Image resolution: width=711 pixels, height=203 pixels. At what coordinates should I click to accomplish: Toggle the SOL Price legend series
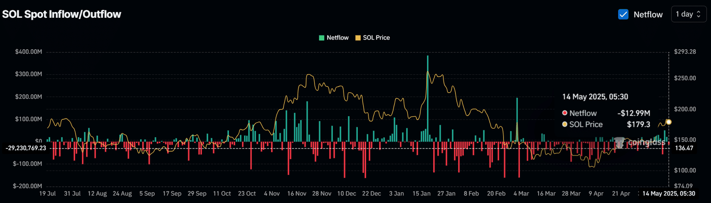point(372,38)
